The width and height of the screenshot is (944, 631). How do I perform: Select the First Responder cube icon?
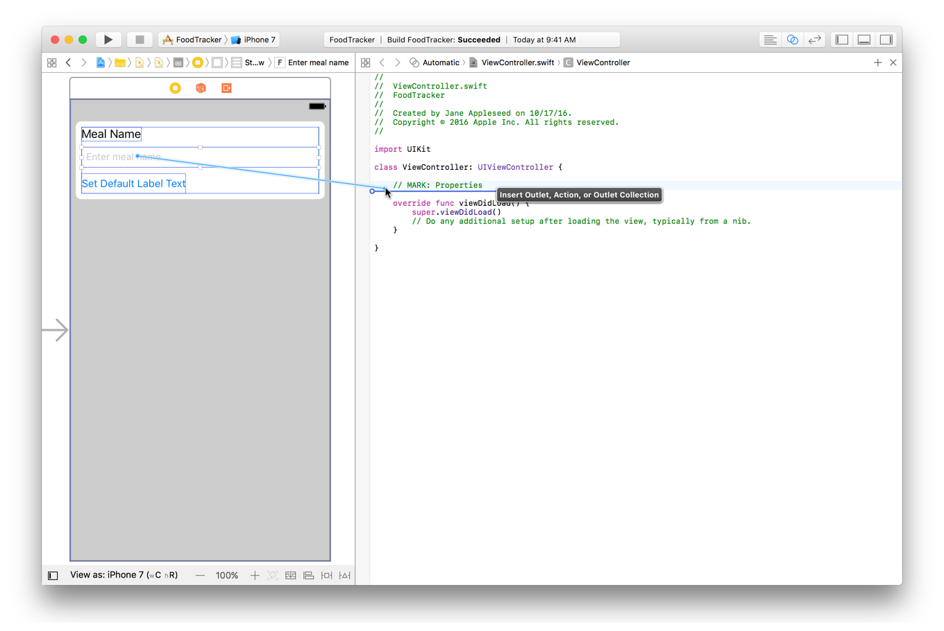pos(201,88)
